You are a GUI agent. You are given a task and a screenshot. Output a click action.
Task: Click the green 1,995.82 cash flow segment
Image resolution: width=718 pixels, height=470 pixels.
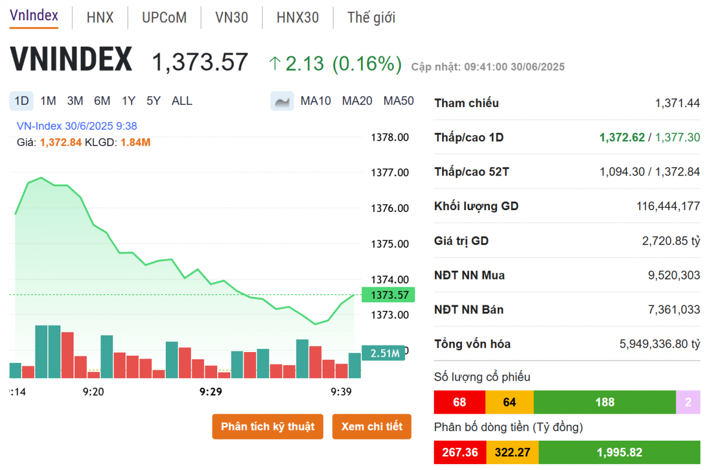click(x=619, y=452)
